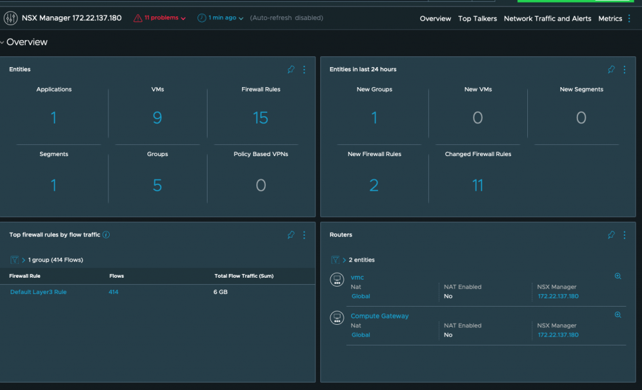Click the magnifier icon for Compute Gateway
Viewport: 642px width, 390px height.
(618, 315)
